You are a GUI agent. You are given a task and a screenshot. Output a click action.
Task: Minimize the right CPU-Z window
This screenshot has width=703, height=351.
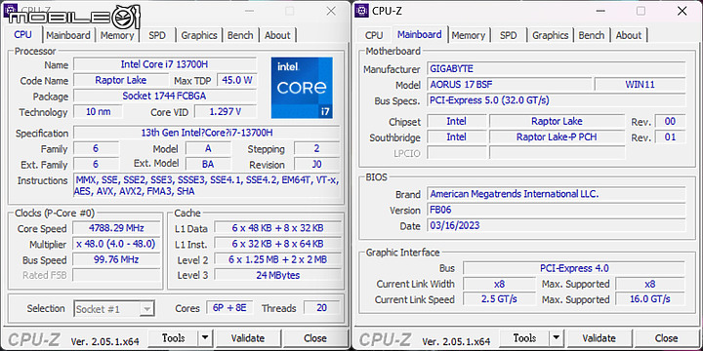pyautogui.click(x=601, y=11)
